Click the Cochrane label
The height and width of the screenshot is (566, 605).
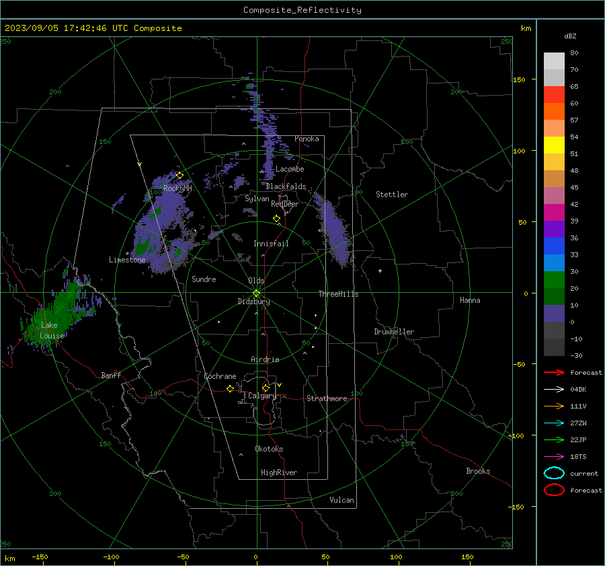pos(220,376)
